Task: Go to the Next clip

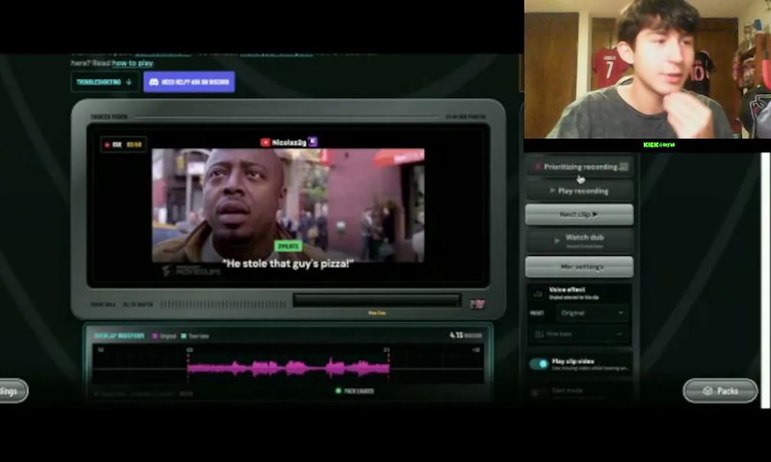Action: [x=580, y=214]
